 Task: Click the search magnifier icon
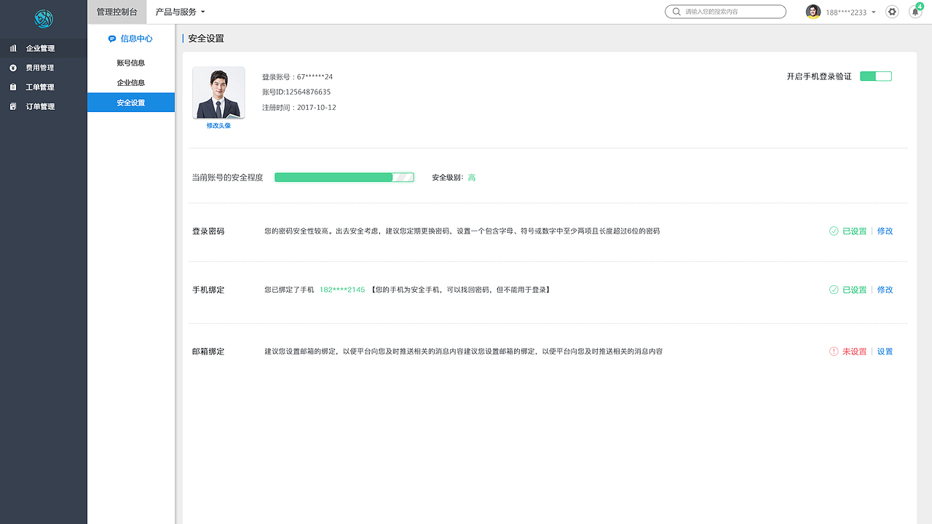point(677,12)
